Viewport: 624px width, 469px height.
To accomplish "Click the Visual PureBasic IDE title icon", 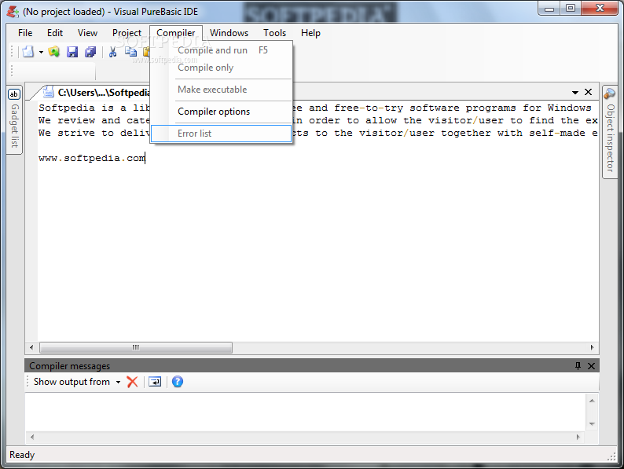I will (x=13, y=12).
